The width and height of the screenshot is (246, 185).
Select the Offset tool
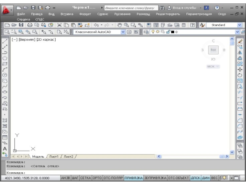tap(240, 58)
